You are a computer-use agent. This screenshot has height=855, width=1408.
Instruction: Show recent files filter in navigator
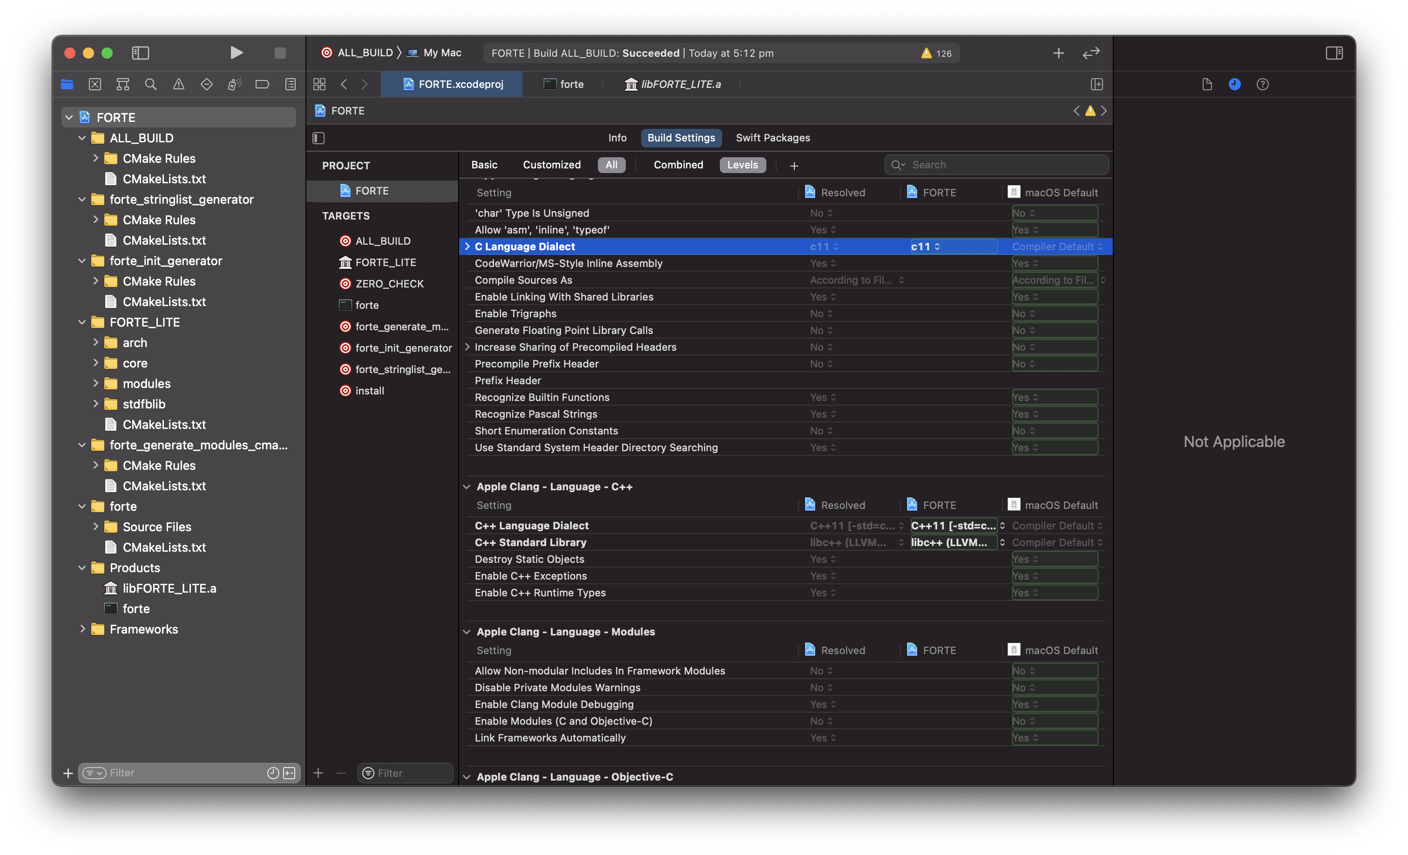[x=273, y=773]
